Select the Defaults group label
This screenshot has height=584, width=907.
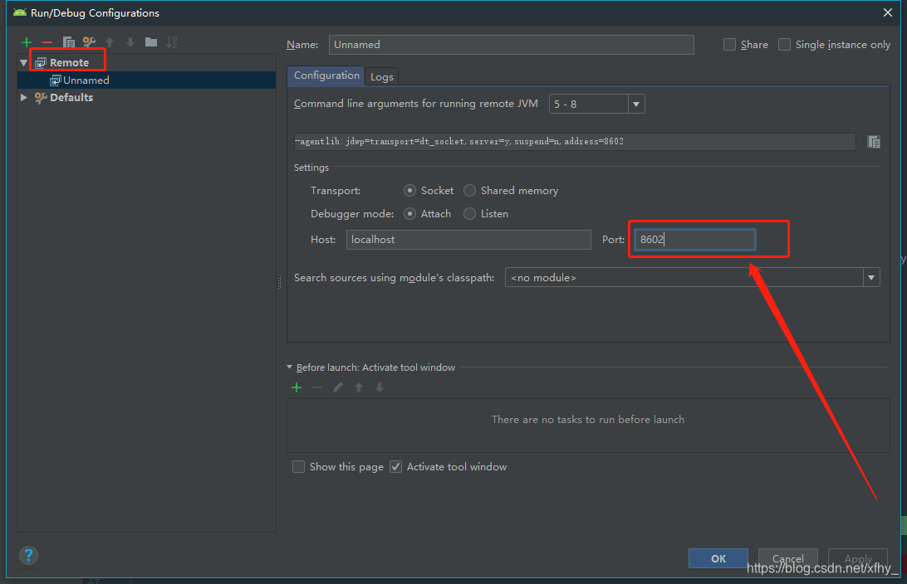[71, 98]
